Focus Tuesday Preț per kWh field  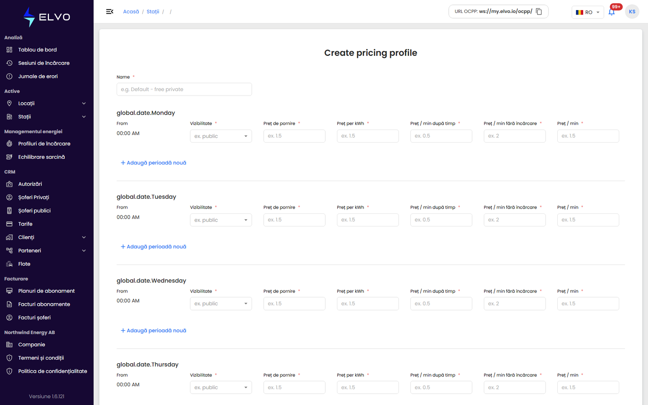(368, 220)
